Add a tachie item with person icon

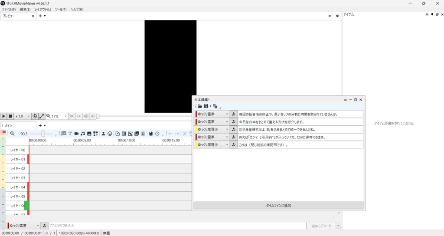tap(103, 134)
